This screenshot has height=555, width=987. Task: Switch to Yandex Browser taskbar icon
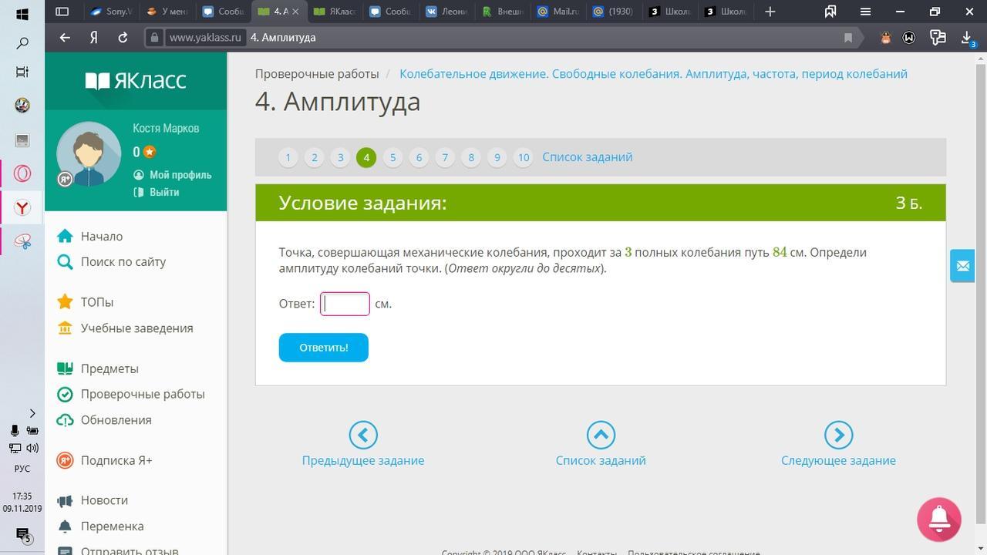click(22, 207)
